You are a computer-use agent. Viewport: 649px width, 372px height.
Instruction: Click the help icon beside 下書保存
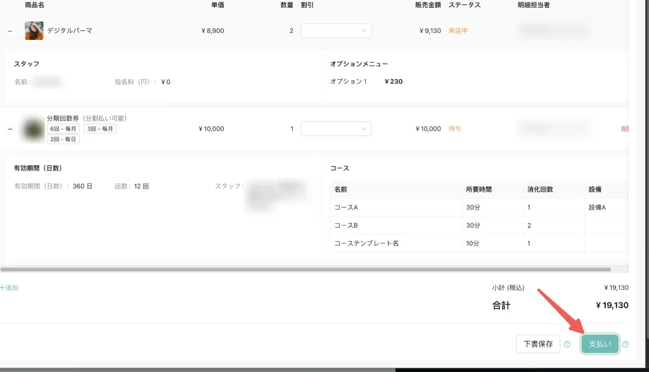pyautogui.click(x=567, y=345)
